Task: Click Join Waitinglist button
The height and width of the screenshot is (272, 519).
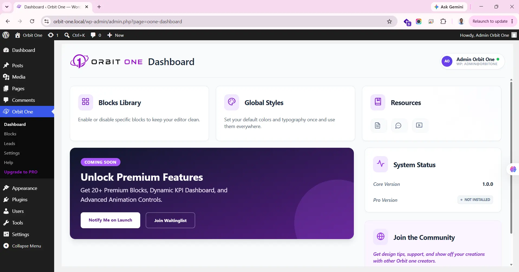Action: click(170, 220)
